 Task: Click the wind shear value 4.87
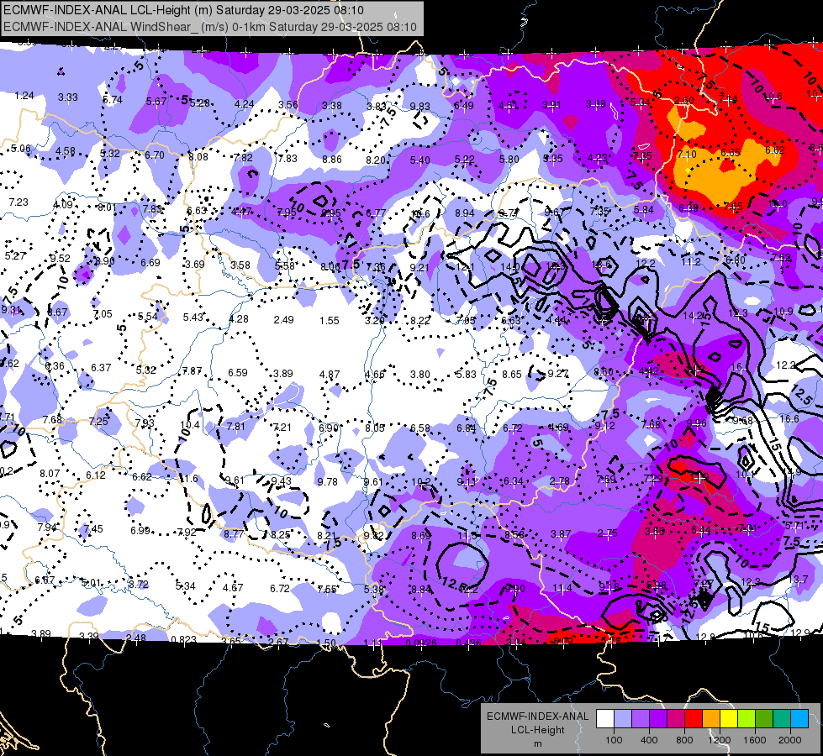(x=330, y=375)
